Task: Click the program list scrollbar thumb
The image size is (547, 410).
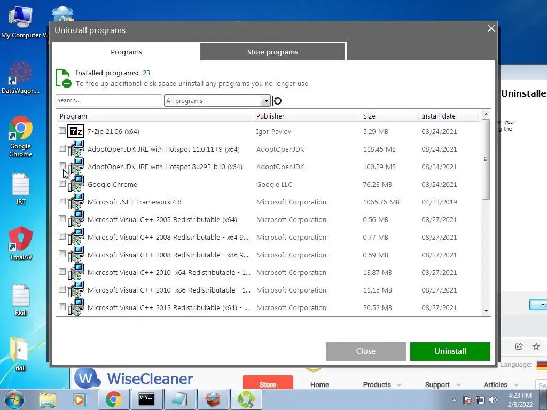Action: coord(486,159)
